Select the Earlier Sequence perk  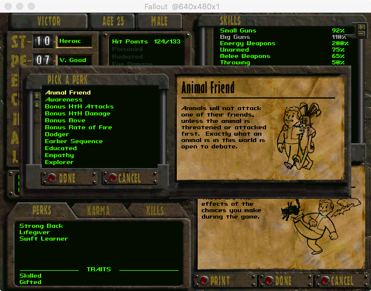(74, 141)
